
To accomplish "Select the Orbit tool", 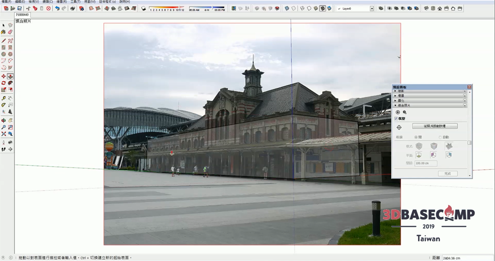I will (x=4, y=120).
